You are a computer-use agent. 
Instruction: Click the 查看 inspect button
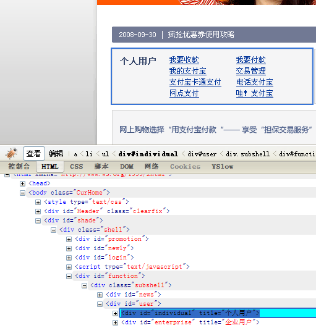click(34, 154)
